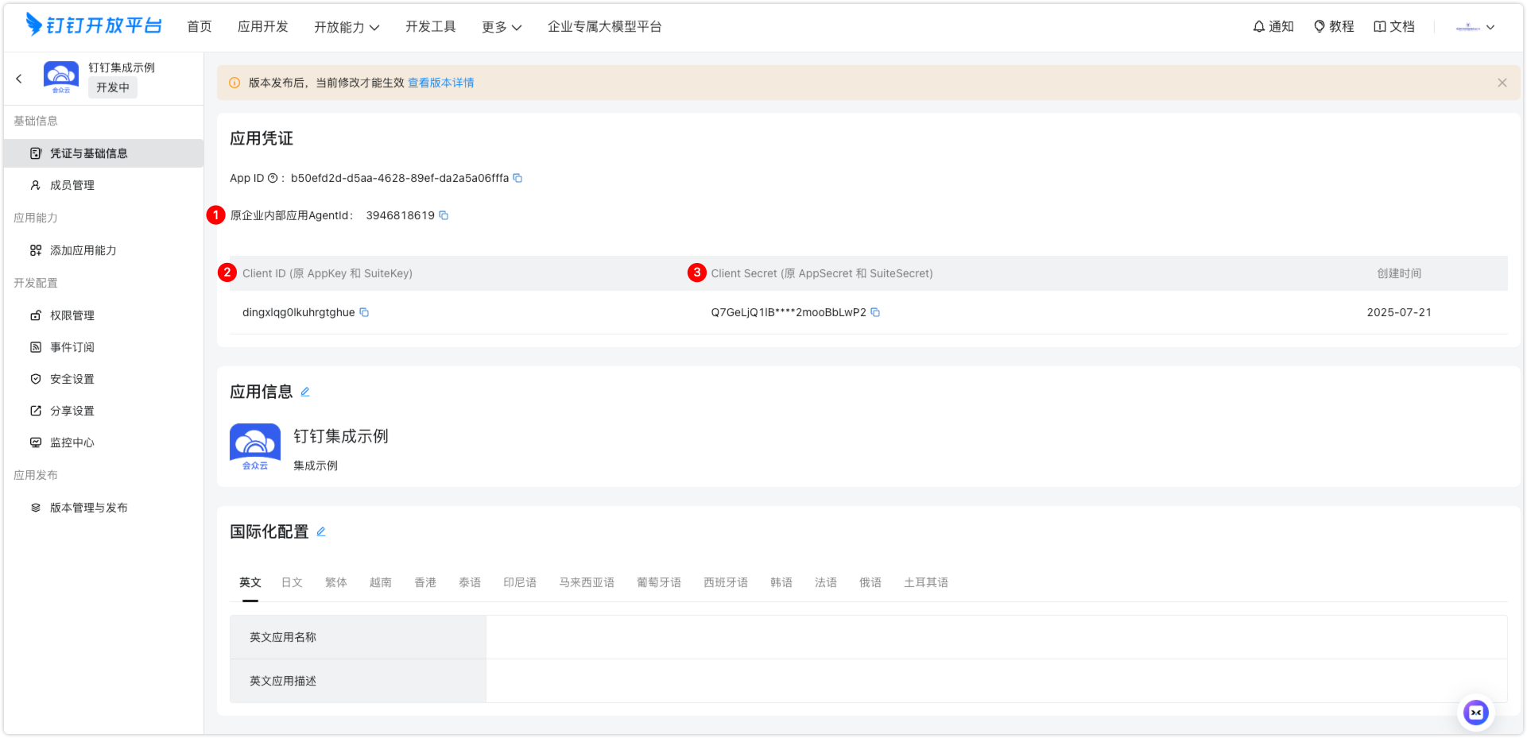Viewport: 1527px width, 738px height.
Task: Open 版本管理与发布 in sidebar
Action: pyautogui.click(x=103, y=508)
